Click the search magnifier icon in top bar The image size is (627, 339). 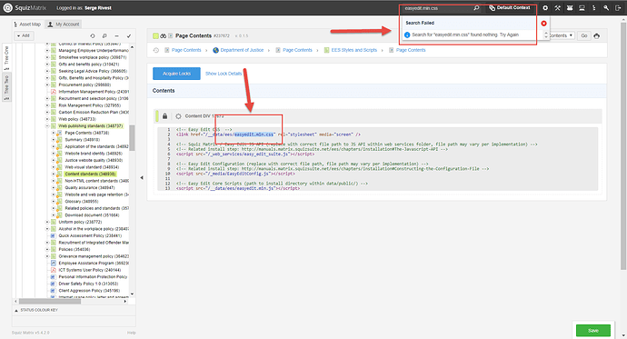point(476,8)
